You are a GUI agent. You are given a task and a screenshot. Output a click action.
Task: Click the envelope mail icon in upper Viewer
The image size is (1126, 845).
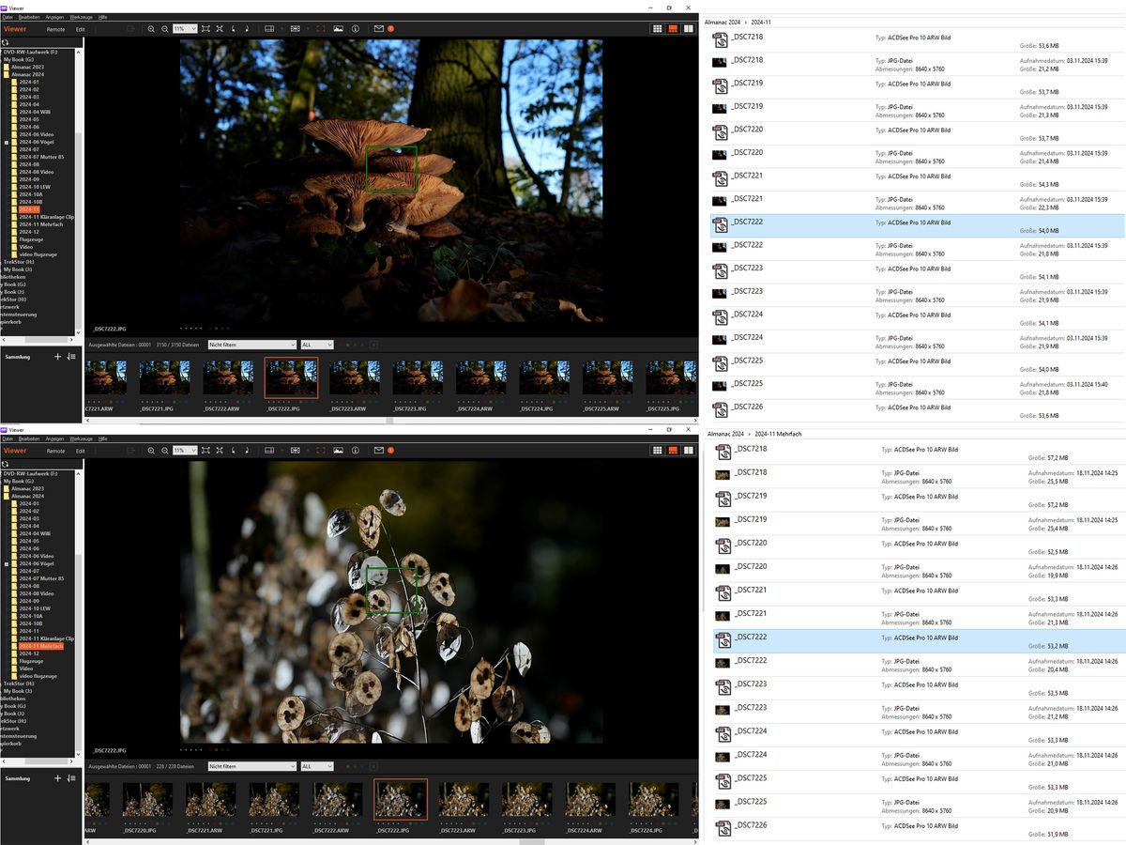click(x=378, y=29)
